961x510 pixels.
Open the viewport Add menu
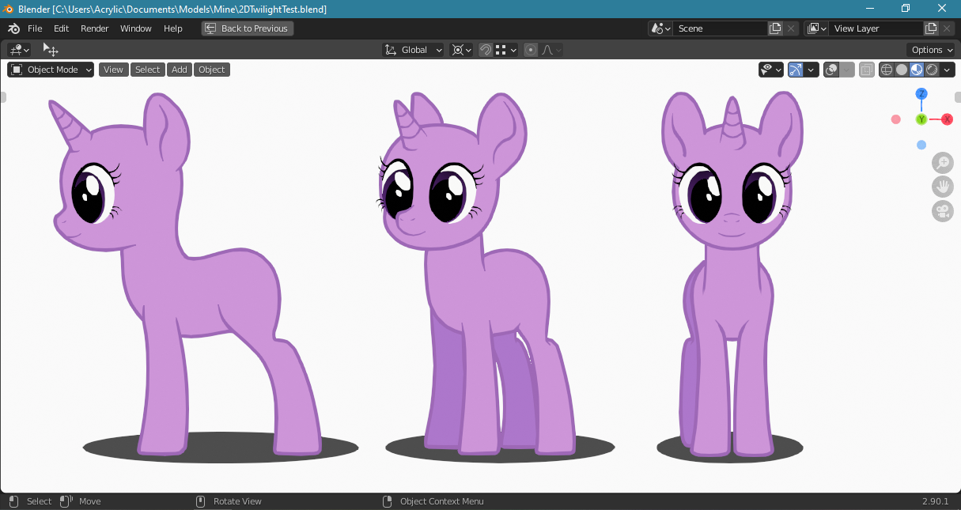click(x=180, y=70)
